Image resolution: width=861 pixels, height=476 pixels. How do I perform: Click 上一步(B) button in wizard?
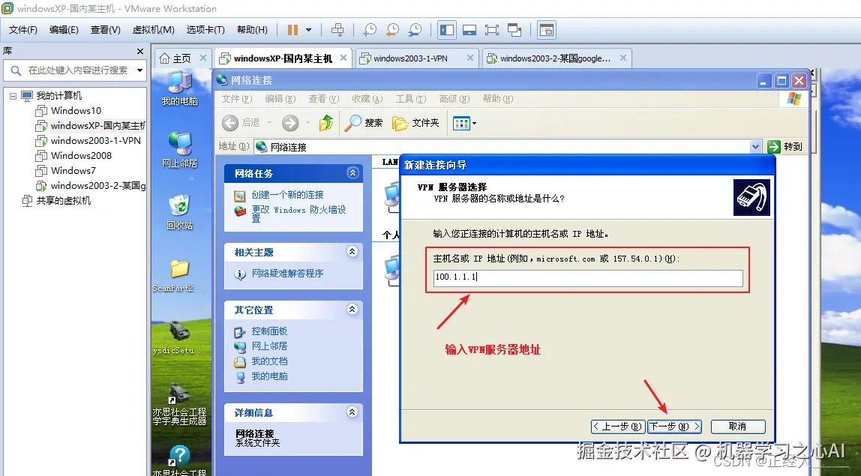click(x=617, y=427)
